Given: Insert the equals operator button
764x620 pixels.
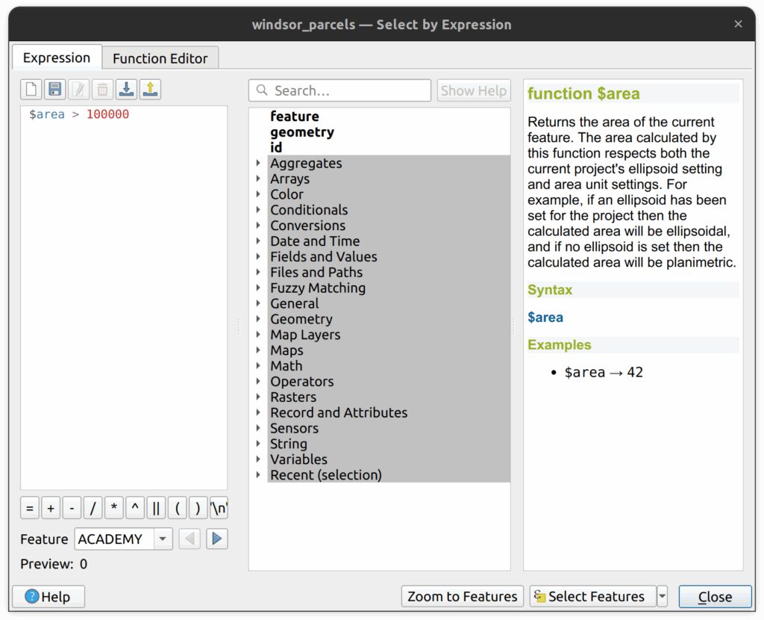Looking at the screenshot, I should pos(30,509).
